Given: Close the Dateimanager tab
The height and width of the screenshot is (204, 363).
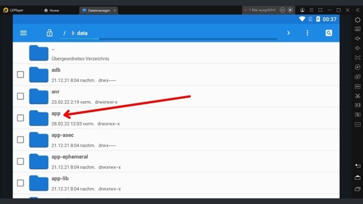Looking at the screenshot, I should pyautogui.click(x=115, y=10).
